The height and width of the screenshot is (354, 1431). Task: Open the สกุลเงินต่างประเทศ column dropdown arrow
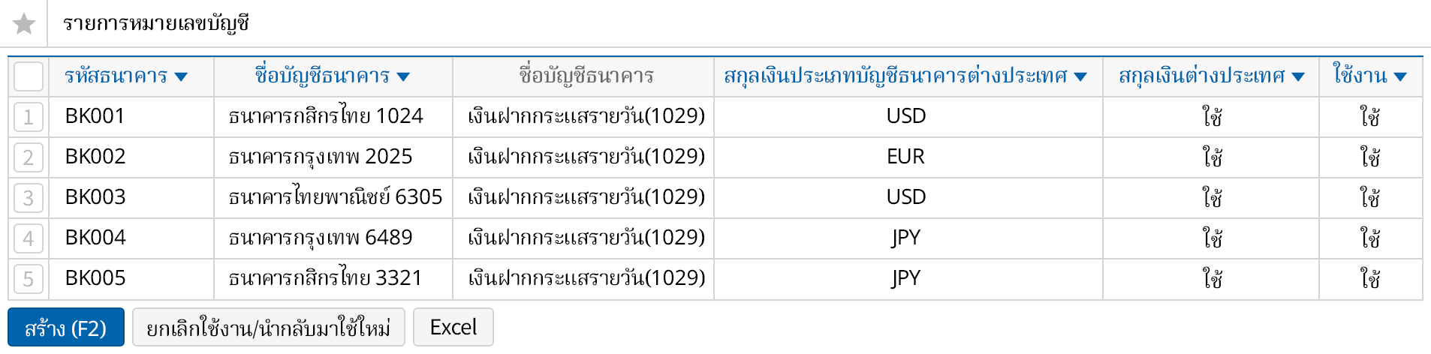click(1299, 76)
